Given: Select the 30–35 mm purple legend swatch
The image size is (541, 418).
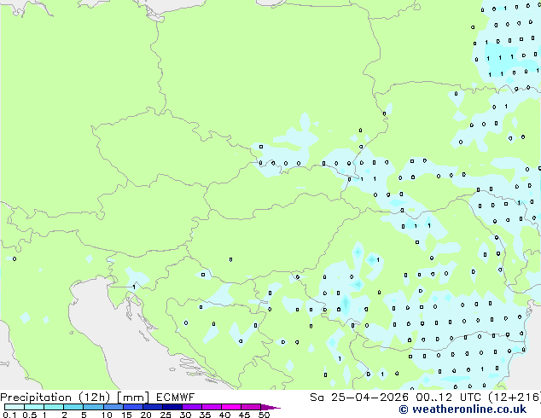Looking at the screenshot, I should point(192,407).
